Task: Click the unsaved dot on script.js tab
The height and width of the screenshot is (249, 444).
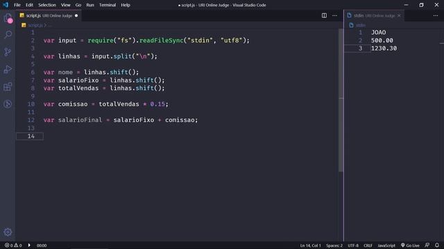Action: (76, 15)
